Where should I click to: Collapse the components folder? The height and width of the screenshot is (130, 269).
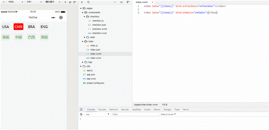coord(83,13)
